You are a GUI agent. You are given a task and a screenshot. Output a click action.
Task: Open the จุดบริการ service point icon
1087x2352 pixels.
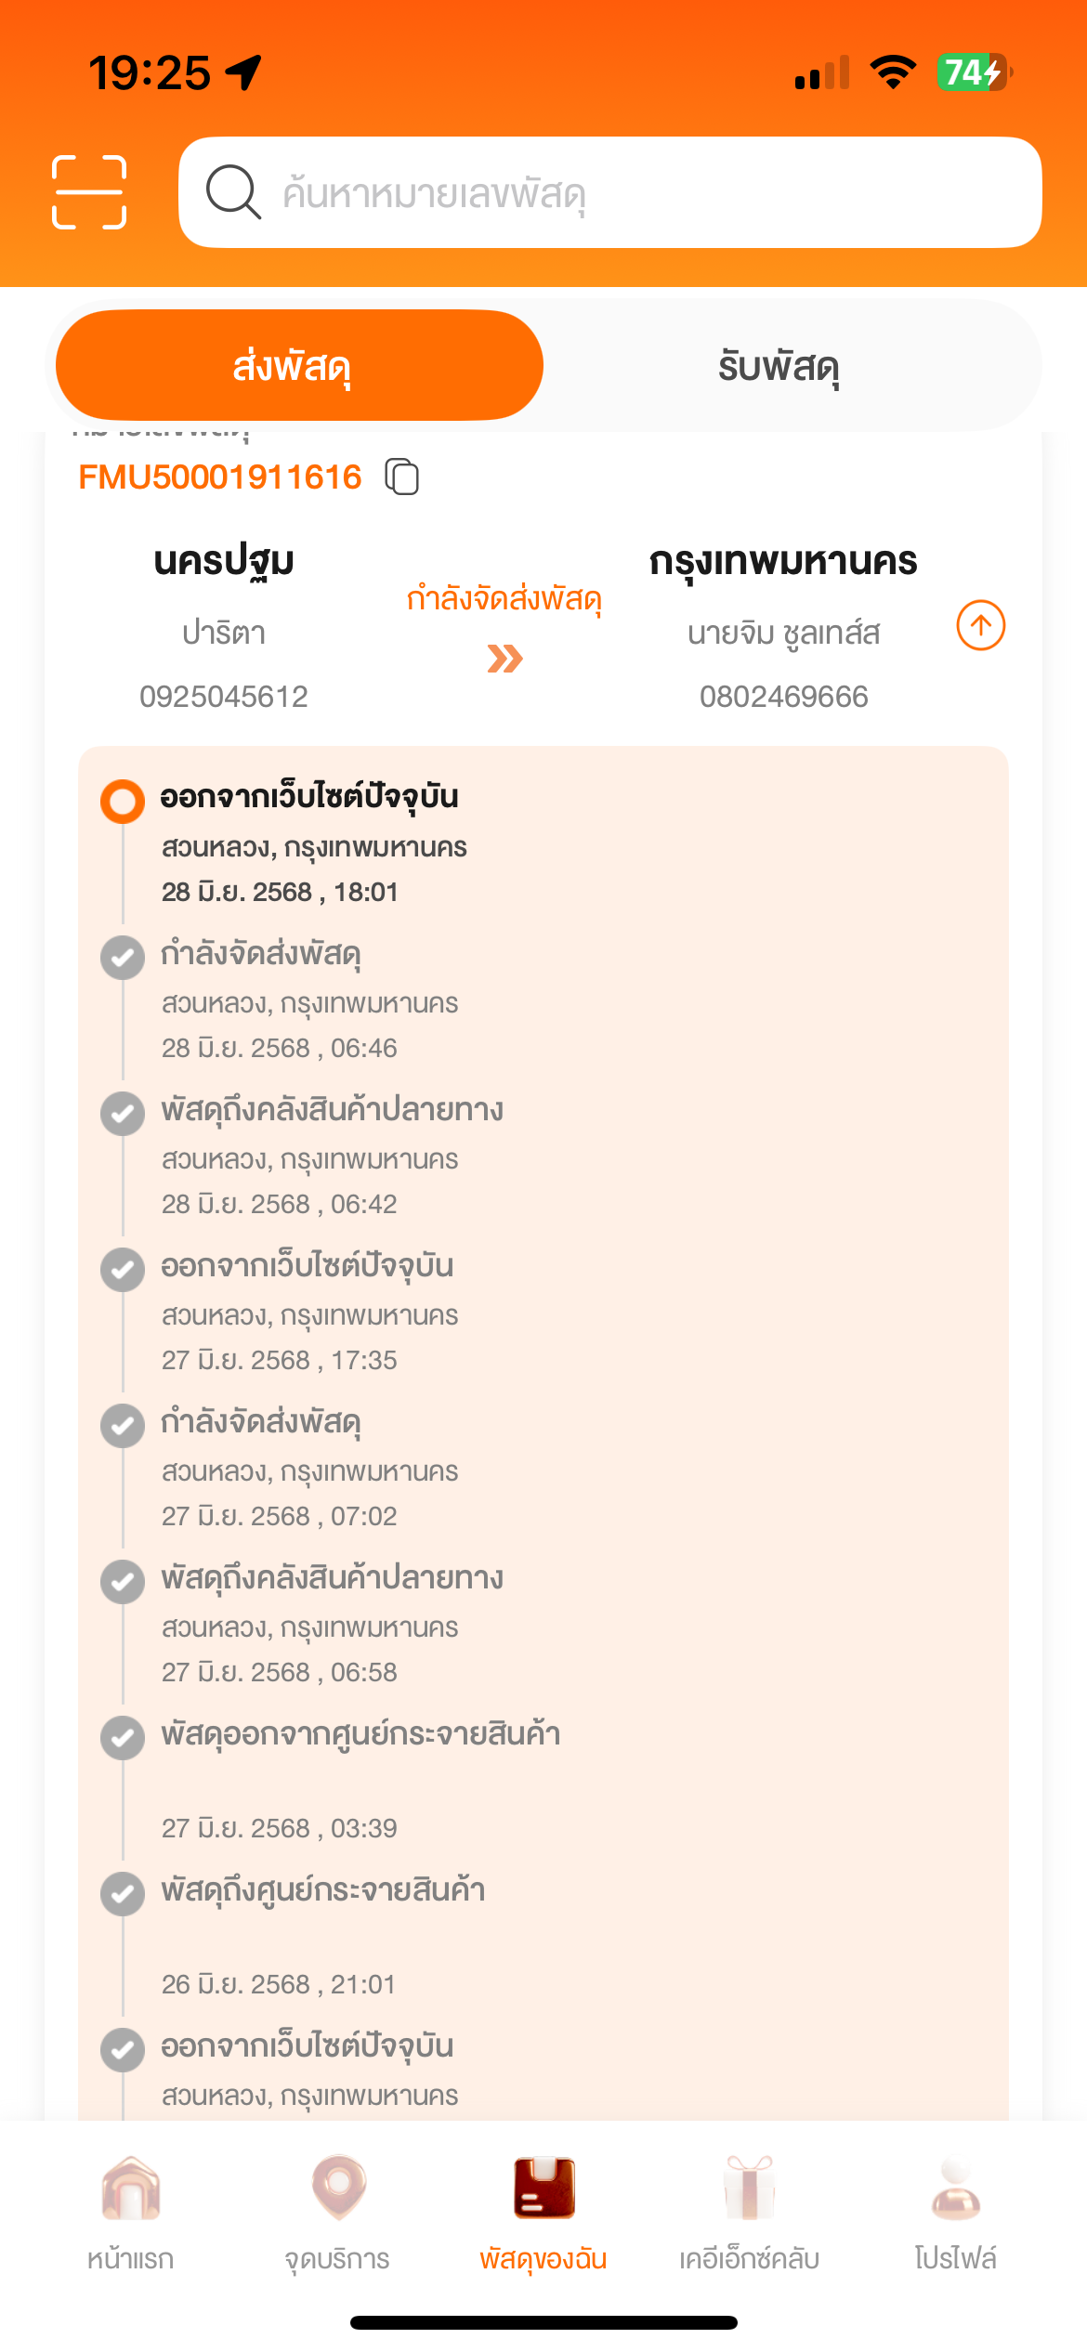[338, 2189]
